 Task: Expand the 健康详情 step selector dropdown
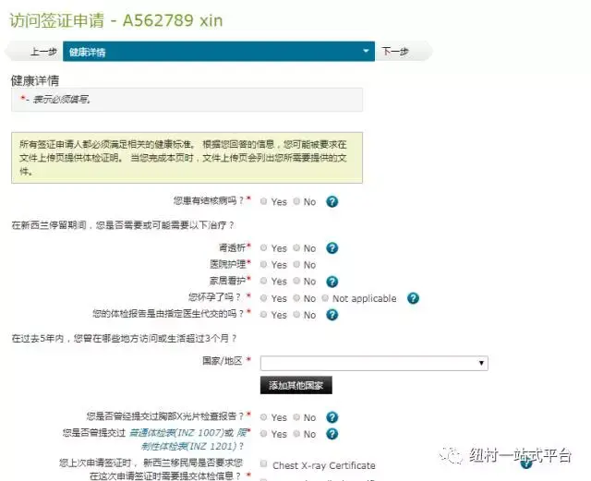pyautogui.click(x=219, y=52)
